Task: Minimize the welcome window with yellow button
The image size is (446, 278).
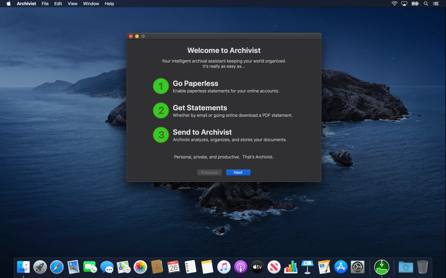Action: [137, 36]
